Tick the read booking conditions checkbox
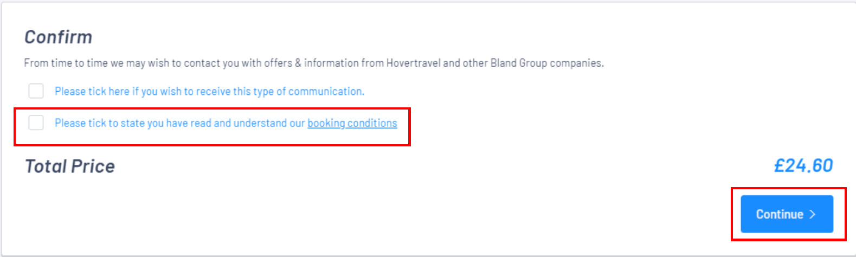Viewport: 856px width, 257px height. [36, 123]
